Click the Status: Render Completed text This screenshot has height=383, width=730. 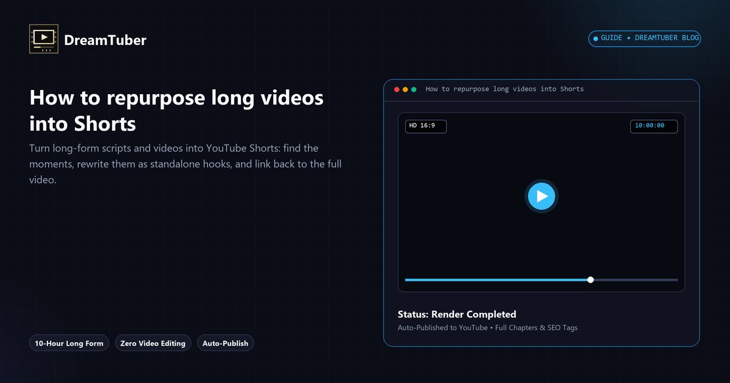457,314
